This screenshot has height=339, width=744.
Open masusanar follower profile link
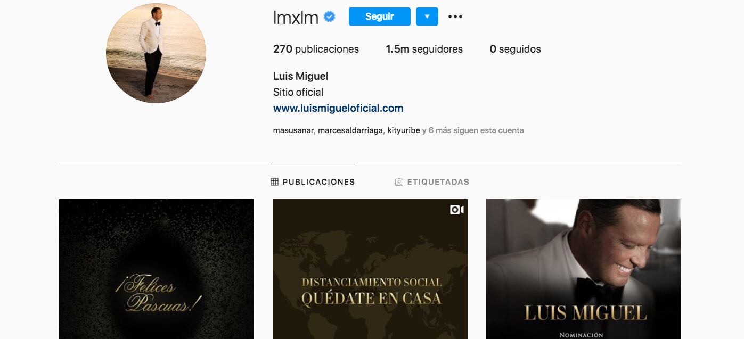tap(293, 130)
